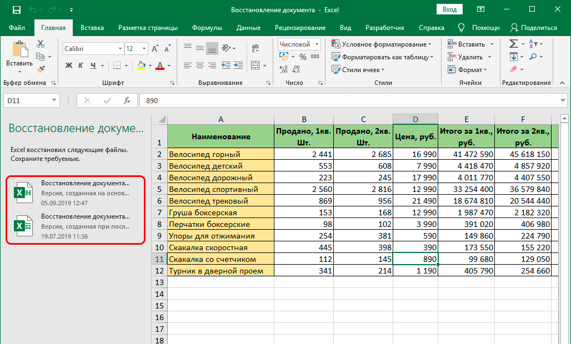This screenshot has width=571, height=344.
Task: Click the Поделиться share button
Action: pyautogui.click(x=533, y=28)
